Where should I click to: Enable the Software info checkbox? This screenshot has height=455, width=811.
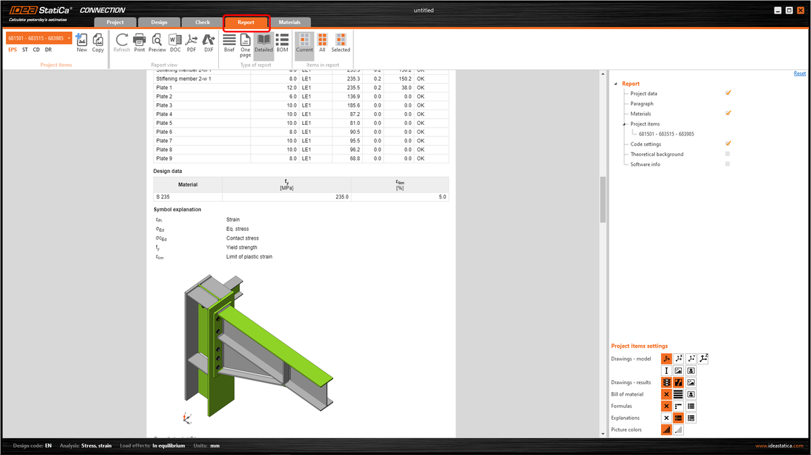(727, 164)
